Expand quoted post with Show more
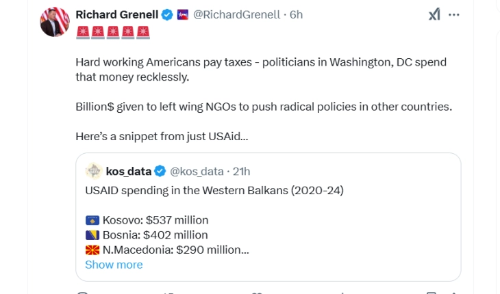This screenshot has width=500, height=294. pos(114,265)
